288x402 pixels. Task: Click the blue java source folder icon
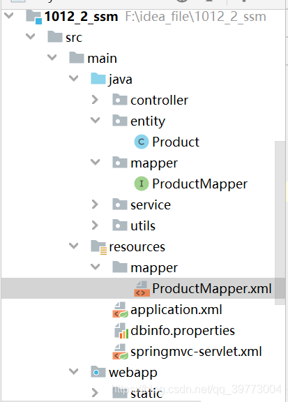(x=98, y=78)
